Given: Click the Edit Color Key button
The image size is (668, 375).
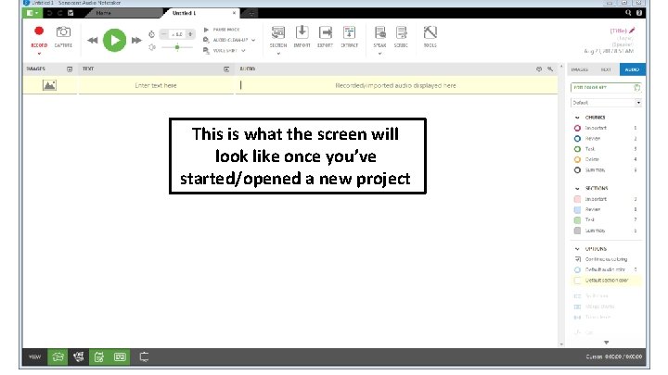Looking at the screenshot, I should 606,88.
